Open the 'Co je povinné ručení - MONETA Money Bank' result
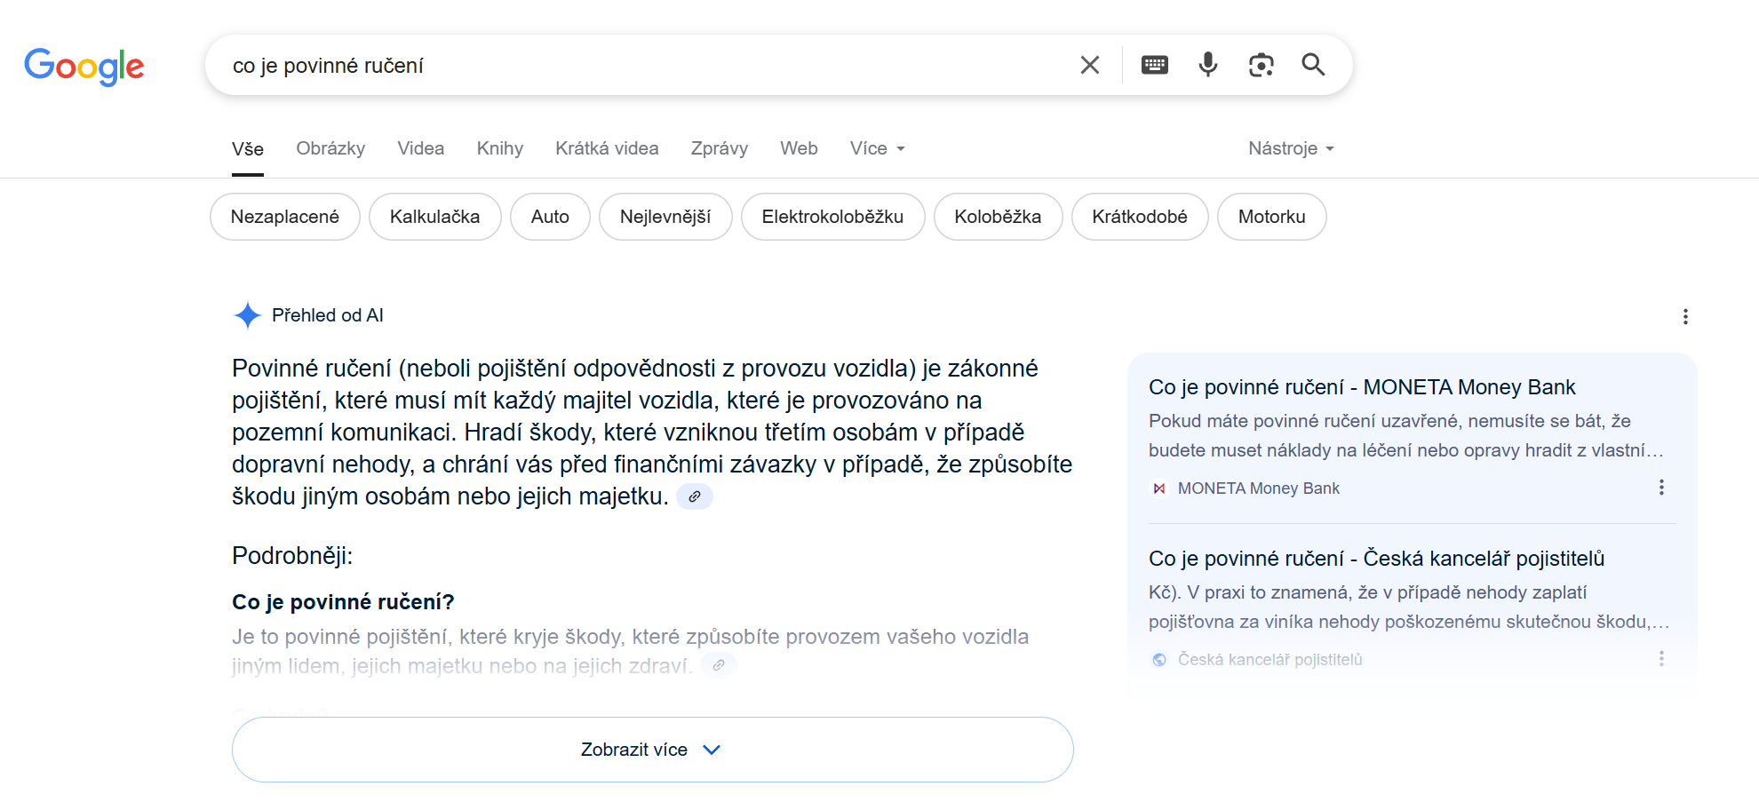Screen dimensions: 1759x802 click(x=1362, y=386)
